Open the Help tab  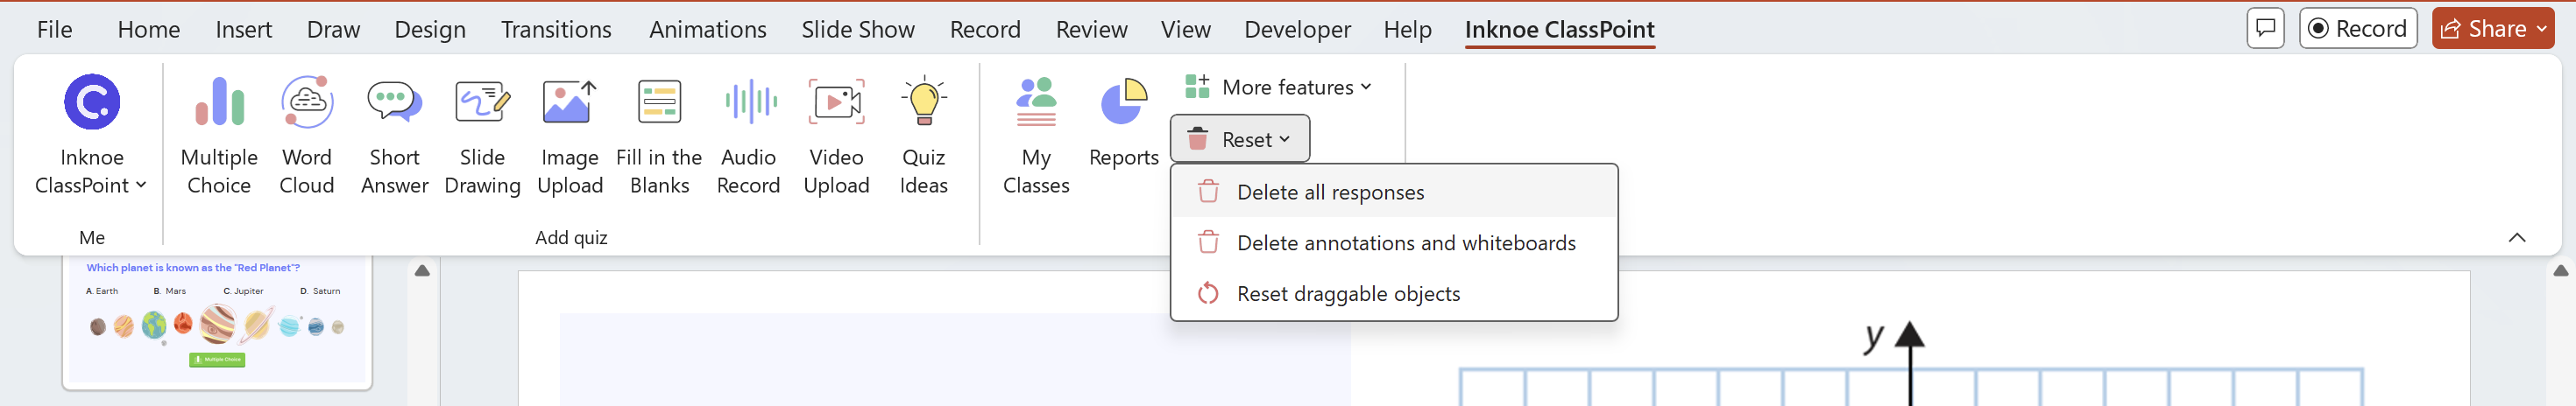coord(1407,29)
